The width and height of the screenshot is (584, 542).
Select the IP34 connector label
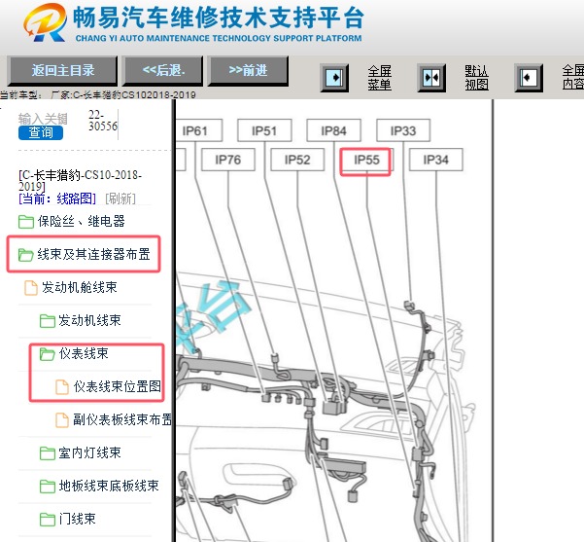[436, 160]
